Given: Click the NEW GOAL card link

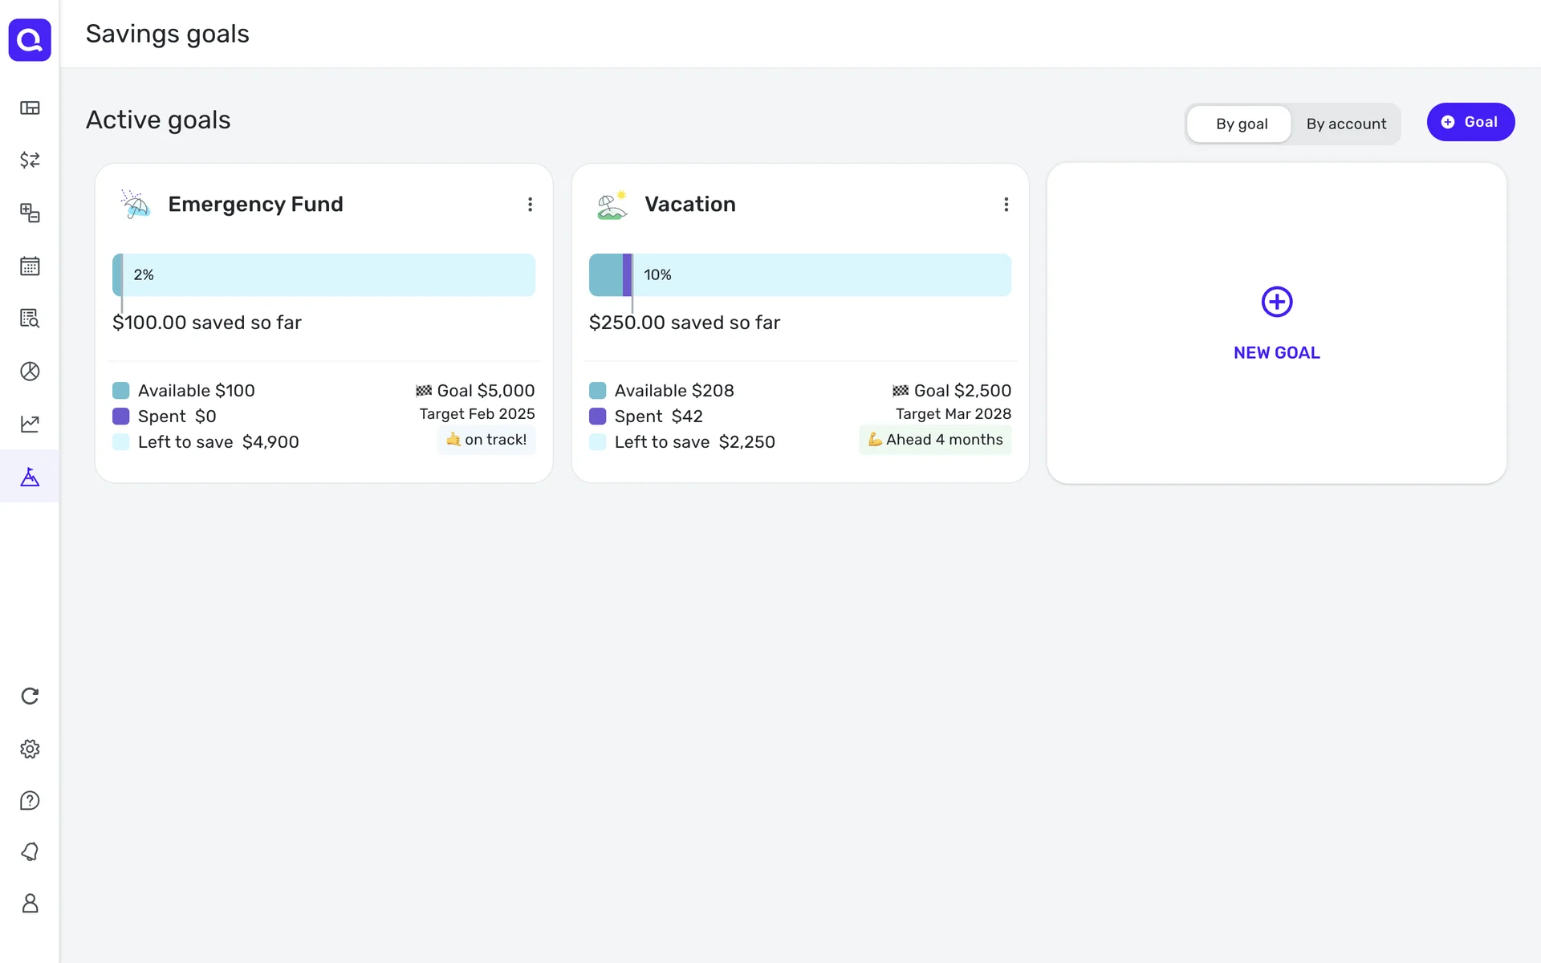Looking at the screenshot, I should coord(1276,352).
